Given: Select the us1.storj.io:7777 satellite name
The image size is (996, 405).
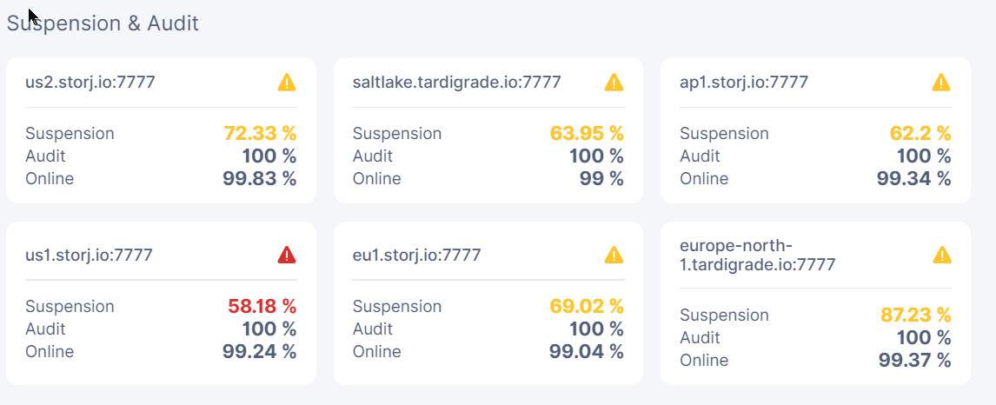Looking at the screenshot, I should tap(89, 256).
